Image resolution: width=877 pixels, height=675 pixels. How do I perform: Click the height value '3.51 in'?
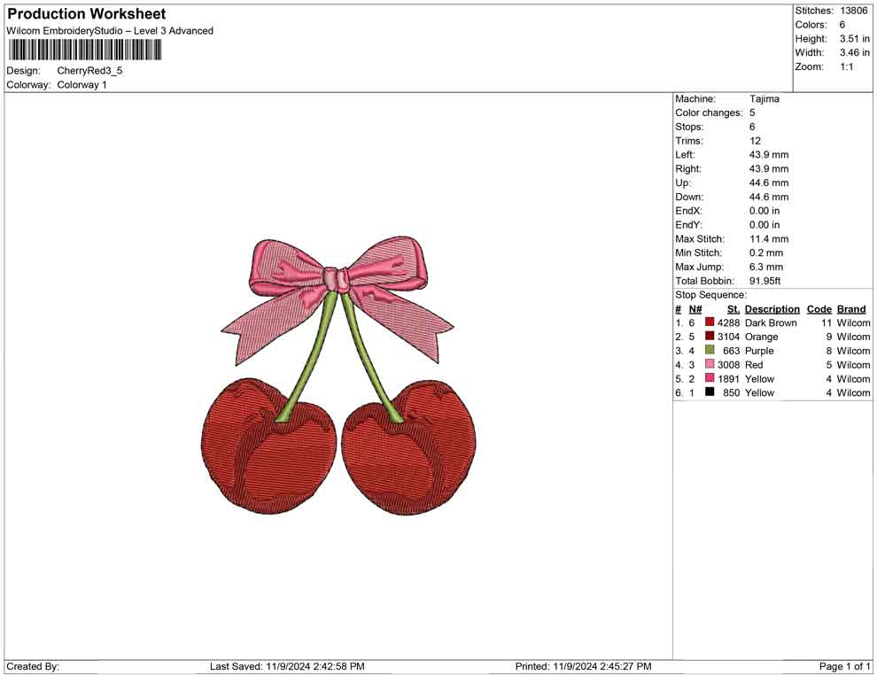click(855, 39)
